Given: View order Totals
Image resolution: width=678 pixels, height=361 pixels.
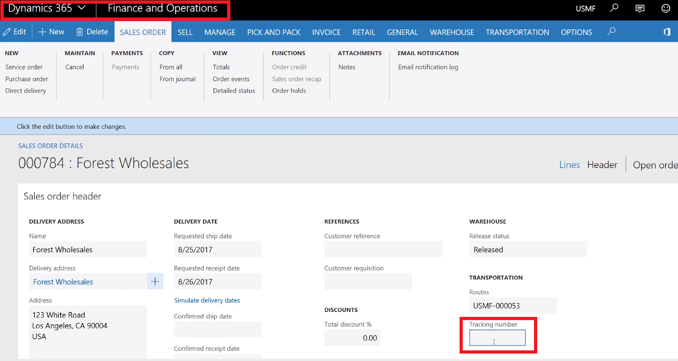Looking at the screenshot, I should point(221,67).
